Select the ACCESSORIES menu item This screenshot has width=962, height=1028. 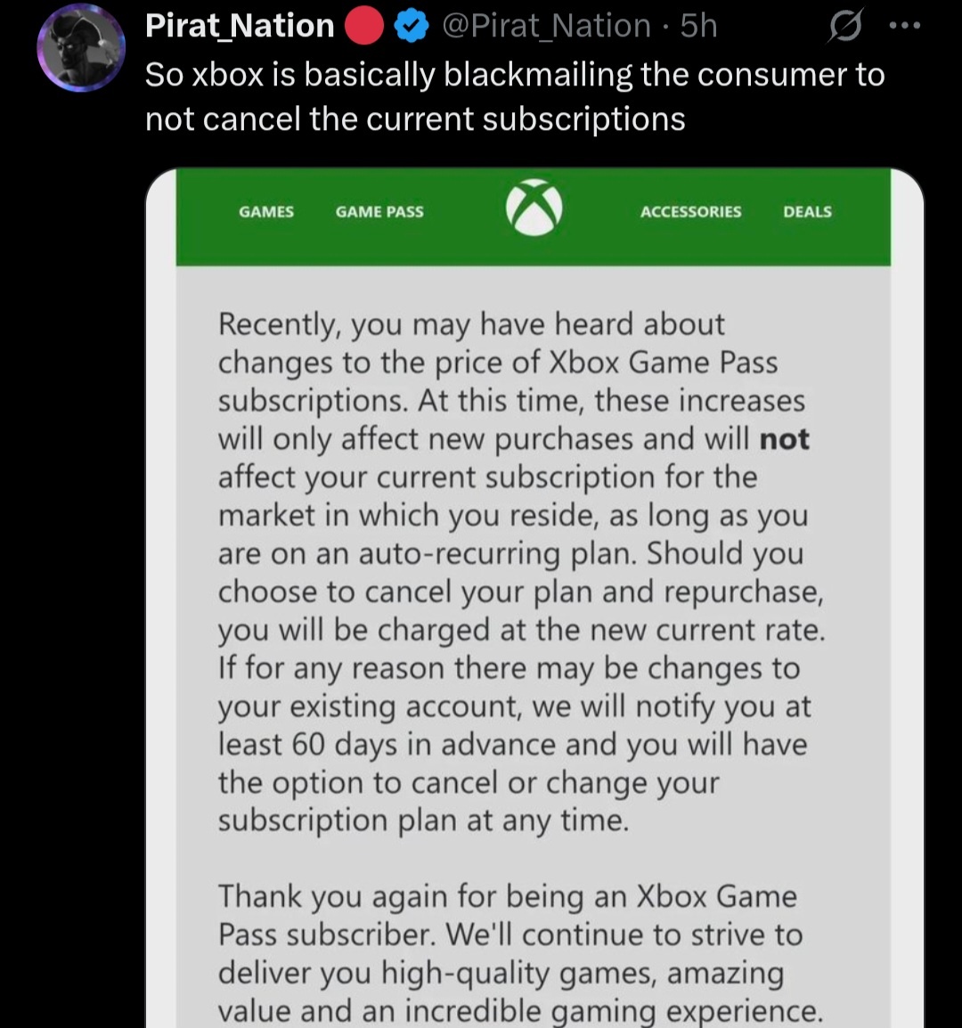690,212
